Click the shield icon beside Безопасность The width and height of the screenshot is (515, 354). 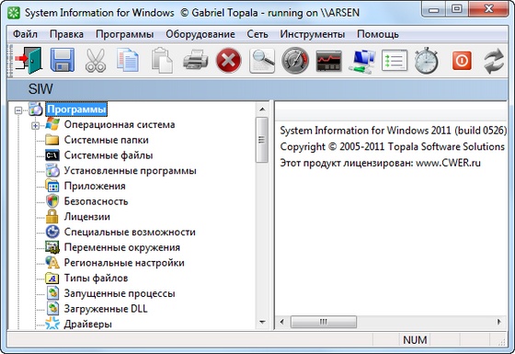[52, 201]
